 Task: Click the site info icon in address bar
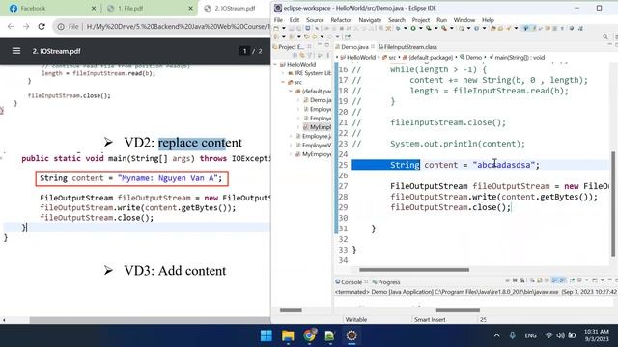pos(61,27)
